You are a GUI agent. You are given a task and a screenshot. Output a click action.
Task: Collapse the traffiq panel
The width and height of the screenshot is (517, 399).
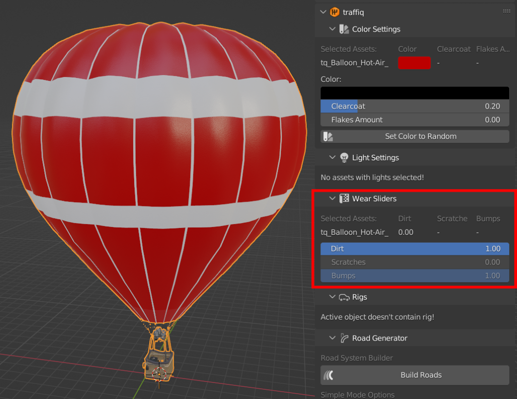tap(323, 12)
